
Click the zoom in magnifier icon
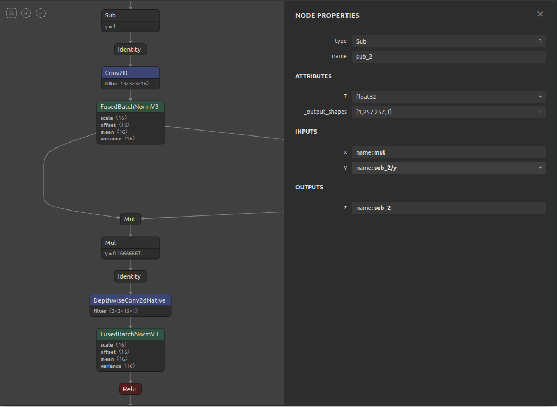[26, 14]
